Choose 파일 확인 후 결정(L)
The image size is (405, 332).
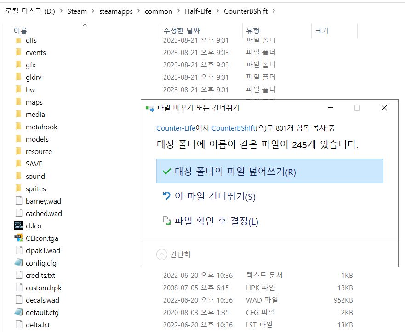pyautogui.click(x=270, y=221)
